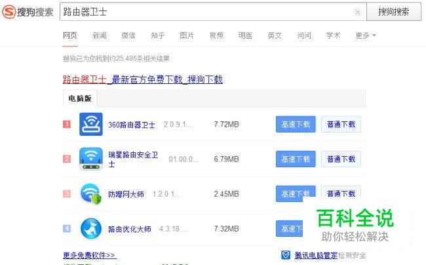Click the Sogou search logo
Image resolution: width=426 pixels, height=265 pixels.
click(28, 12)
